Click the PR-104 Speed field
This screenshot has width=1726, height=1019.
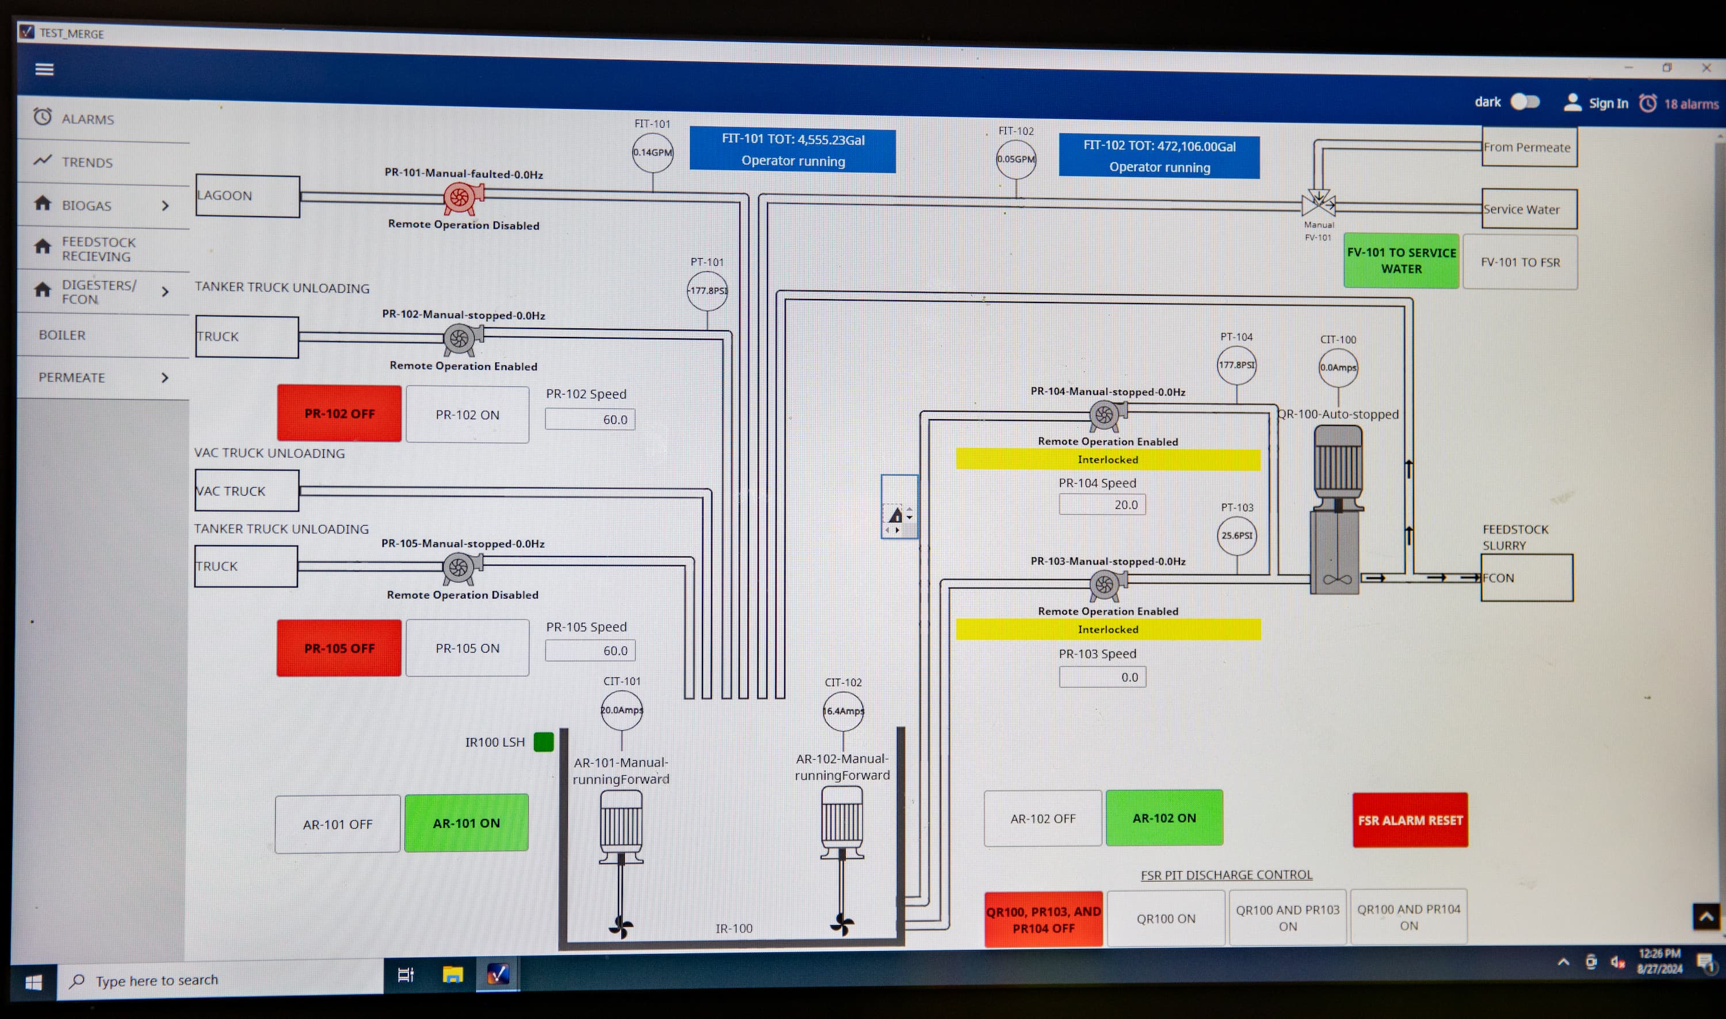click(1102, 505)
